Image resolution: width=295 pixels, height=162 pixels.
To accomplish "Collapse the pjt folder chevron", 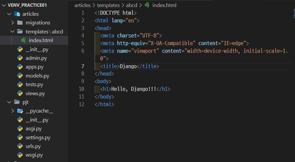I will click(9, 102).
